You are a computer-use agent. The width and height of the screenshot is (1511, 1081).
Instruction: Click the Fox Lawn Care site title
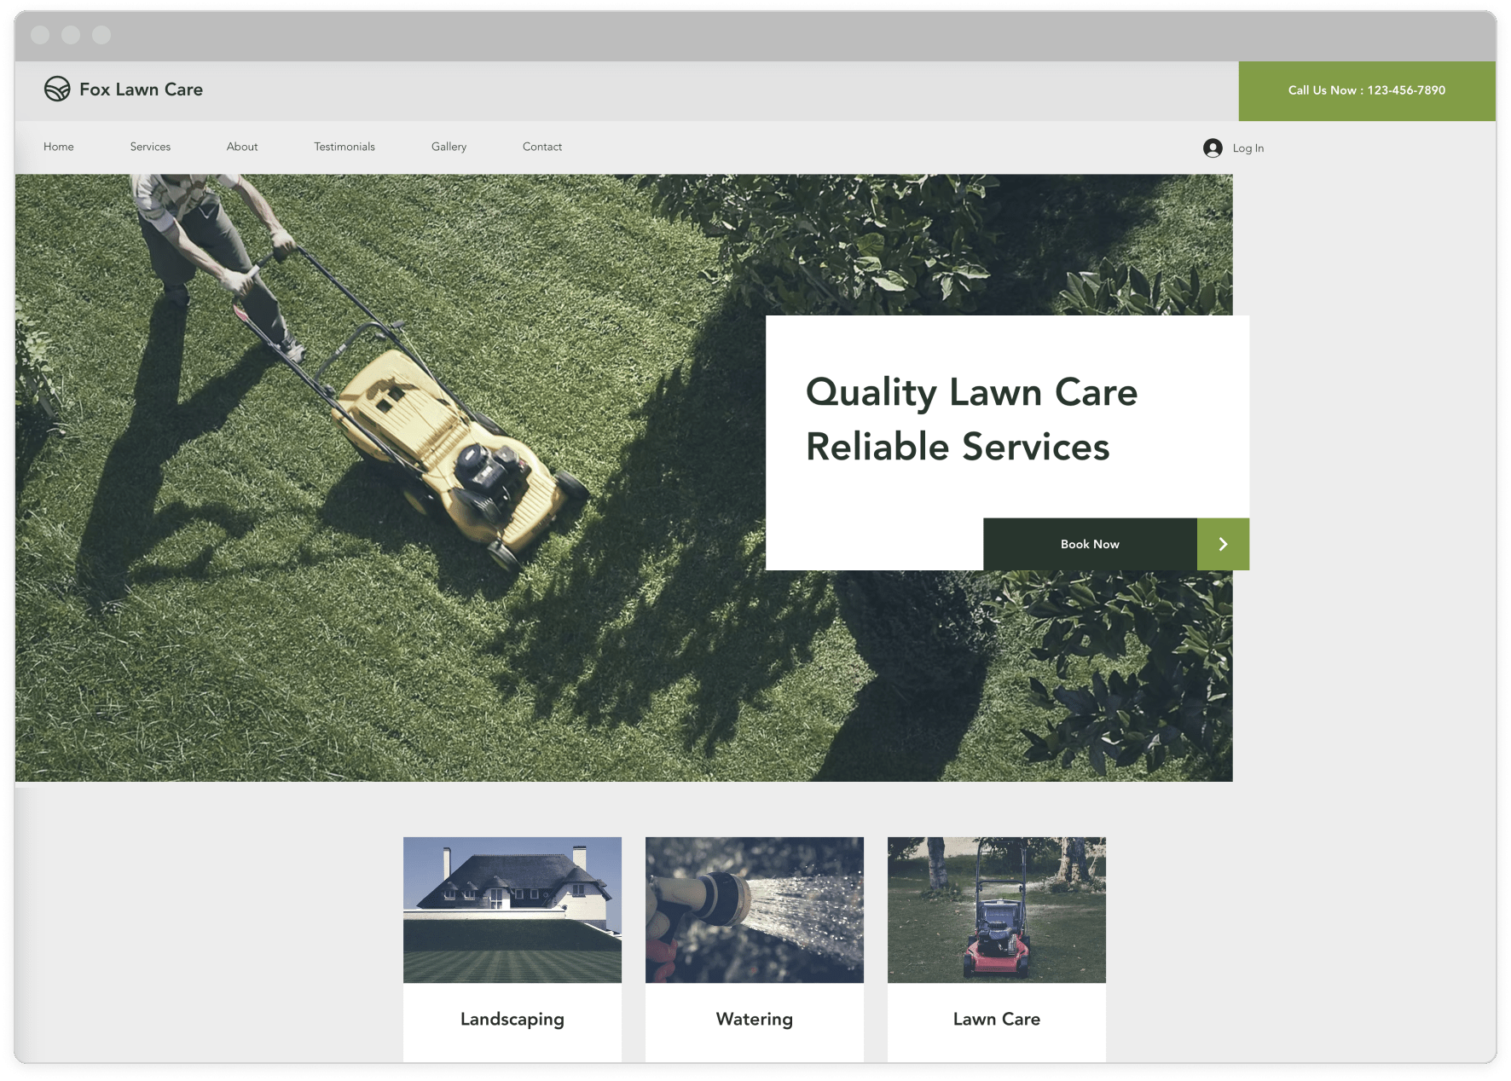click(142, 90)
